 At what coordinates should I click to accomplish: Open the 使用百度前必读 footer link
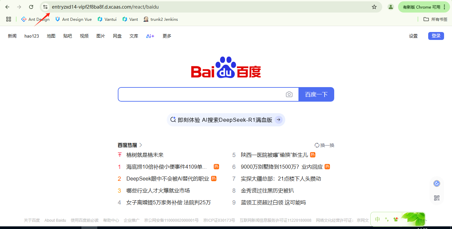[85, 220]
